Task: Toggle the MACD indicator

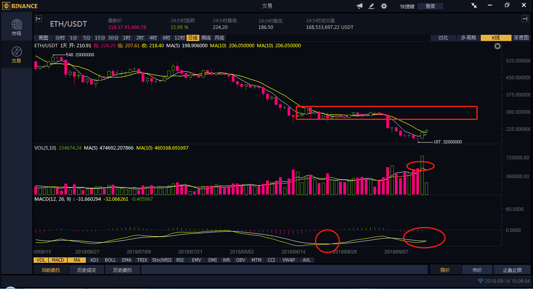Action: pyautogui.click(x=58, y=260)
